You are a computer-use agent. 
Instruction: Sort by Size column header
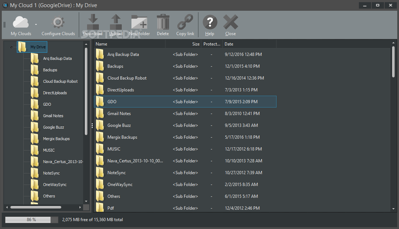click(183, 44)
